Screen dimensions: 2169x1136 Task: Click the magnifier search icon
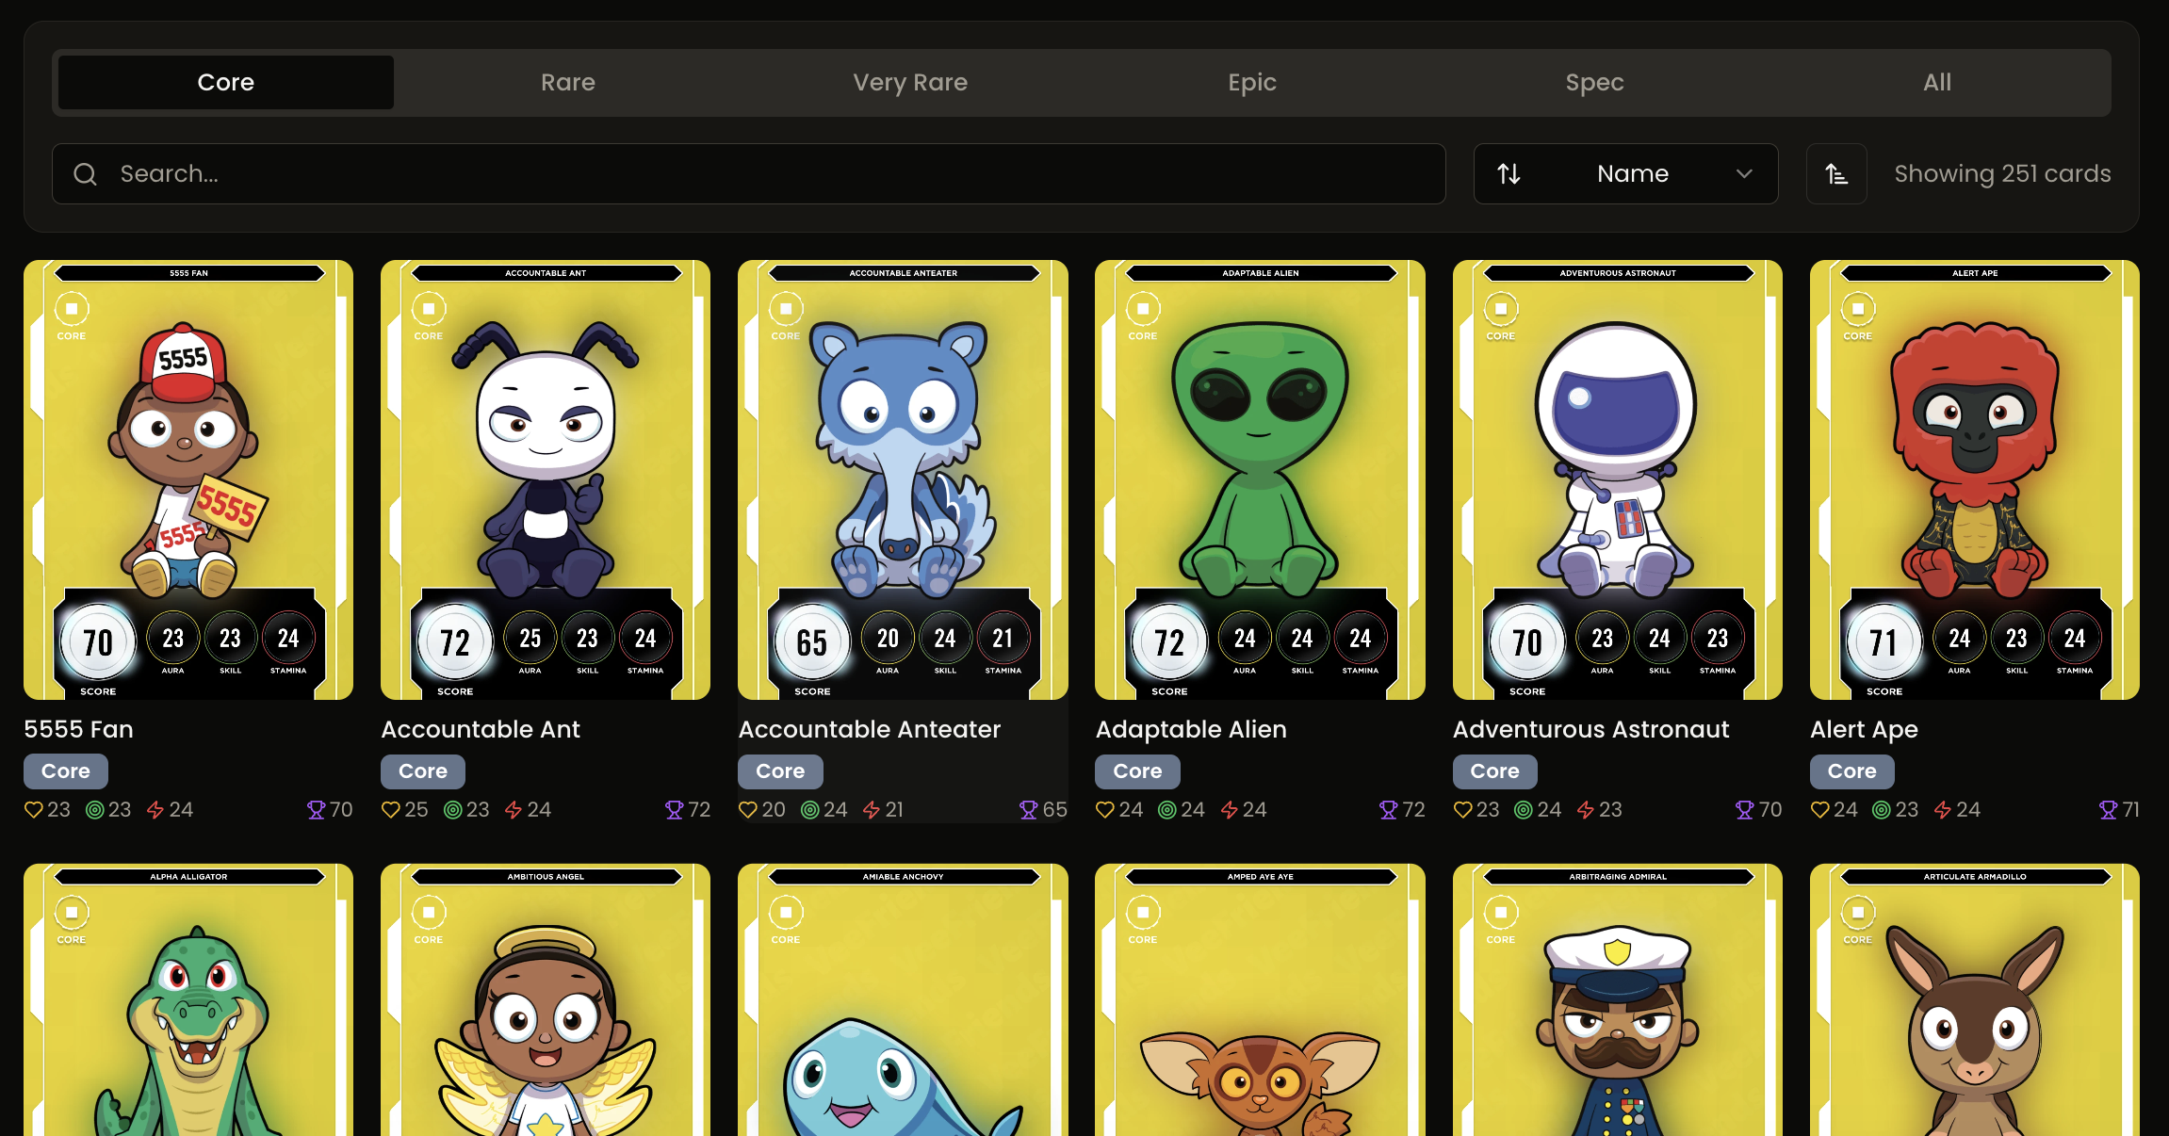coord(85,174)
